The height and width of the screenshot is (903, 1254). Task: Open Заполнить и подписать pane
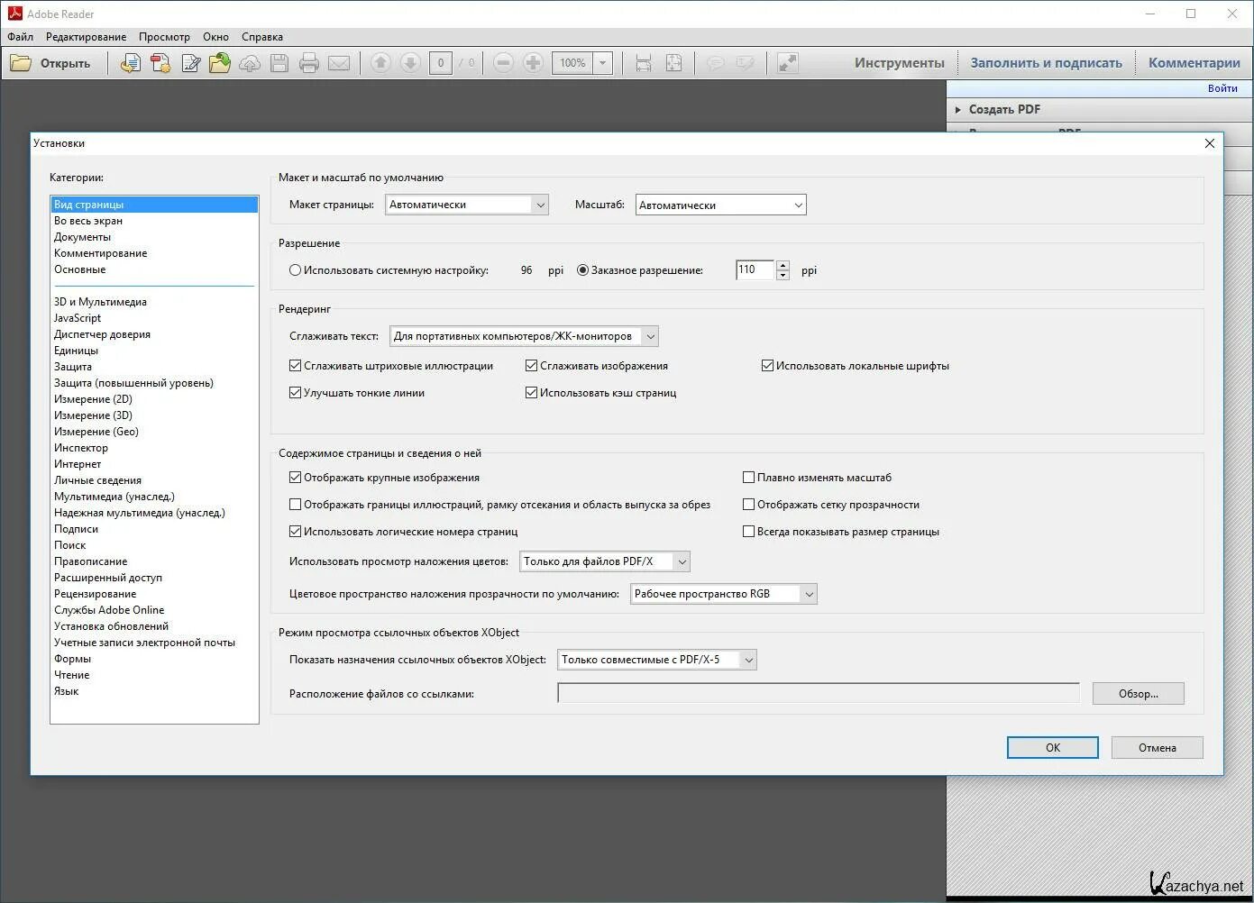[1046, 63]
